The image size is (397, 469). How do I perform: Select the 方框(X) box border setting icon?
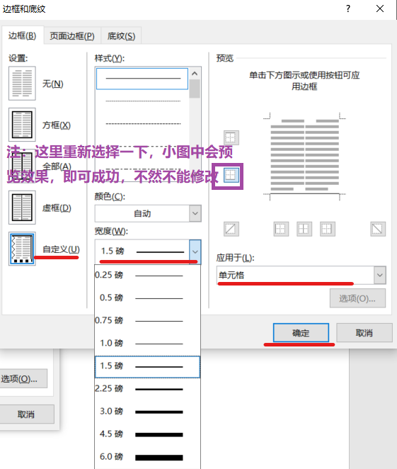(22, 125)
